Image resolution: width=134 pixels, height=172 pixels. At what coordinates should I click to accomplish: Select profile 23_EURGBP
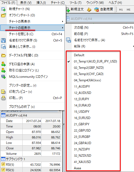[x=82, y=137]
